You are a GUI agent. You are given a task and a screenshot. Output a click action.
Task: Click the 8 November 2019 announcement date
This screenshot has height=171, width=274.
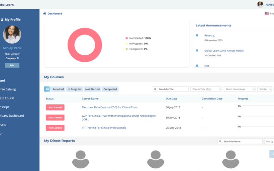(213, 40)
